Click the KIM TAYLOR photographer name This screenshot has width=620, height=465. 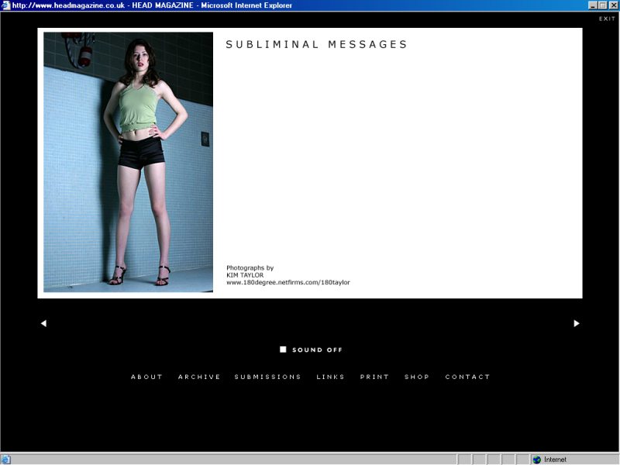245,275
